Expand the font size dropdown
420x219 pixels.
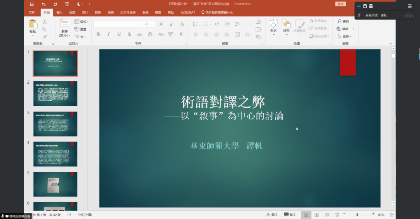click(x=154, y=24)
